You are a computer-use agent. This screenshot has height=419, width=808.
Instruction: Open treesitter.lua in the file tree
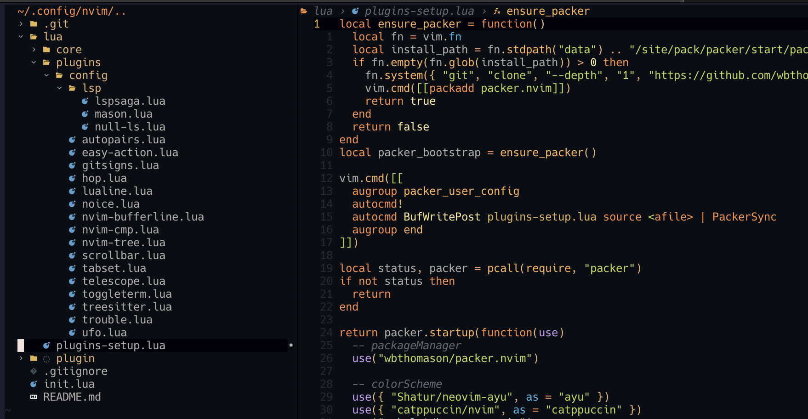pos(126,307)
